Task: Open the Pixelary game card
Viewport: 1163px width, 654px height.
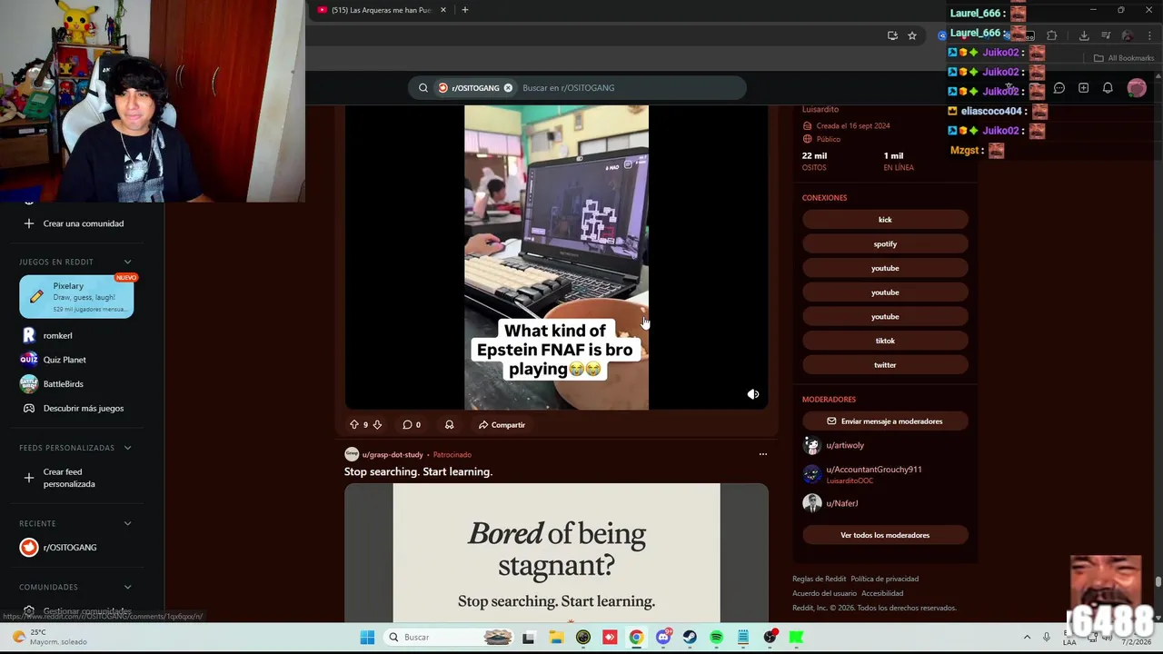Action: tap(76, 297)
